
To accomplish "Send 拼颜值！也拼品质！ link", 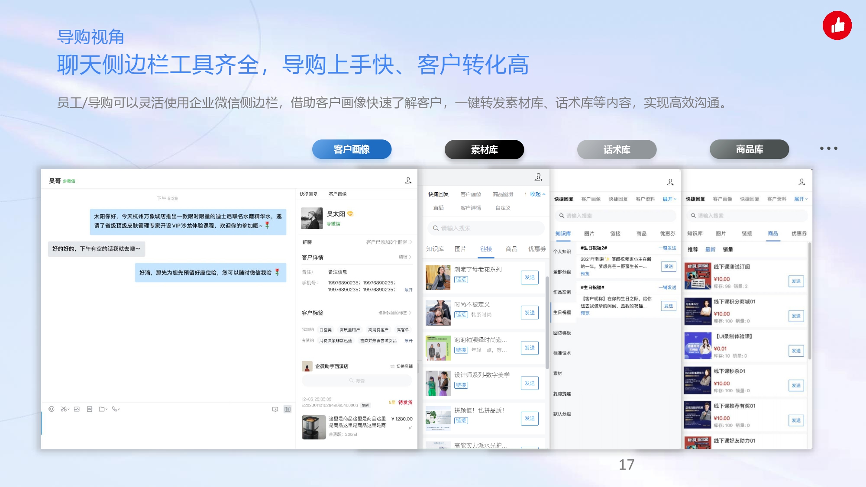I will pos(530,419).
